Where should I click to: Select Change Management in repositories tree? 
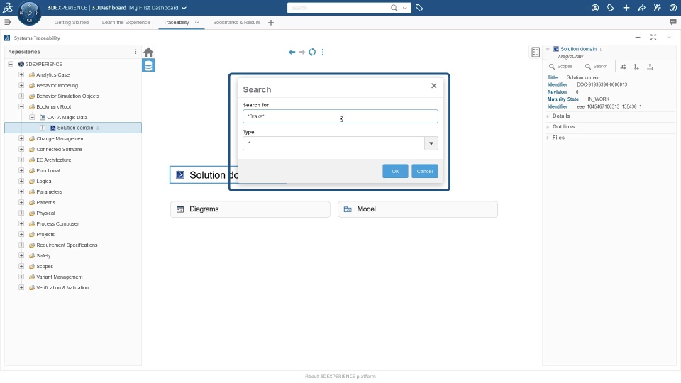tap(60, 138)
